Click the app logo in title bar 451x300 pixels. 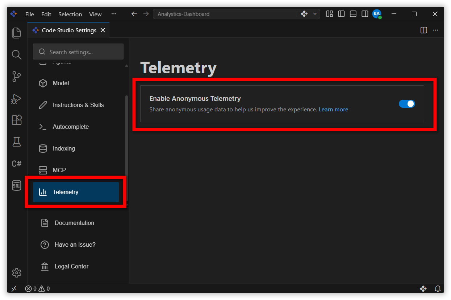click(x=14, y=14)
